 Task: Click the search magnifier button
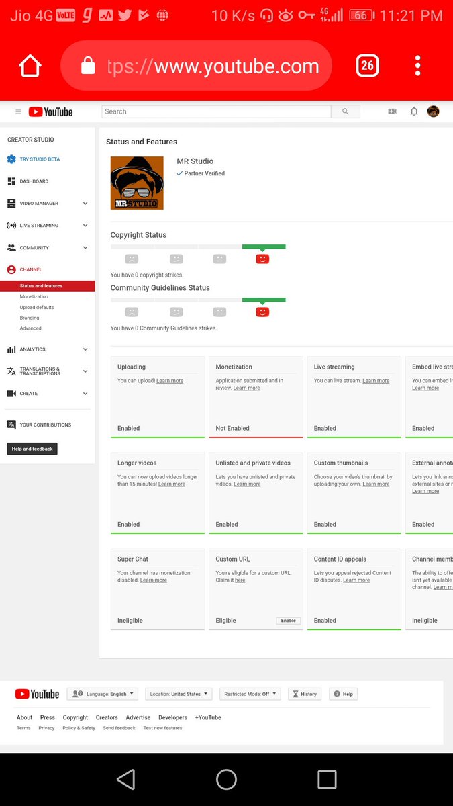pyautogui.click(x=346, y=111)
